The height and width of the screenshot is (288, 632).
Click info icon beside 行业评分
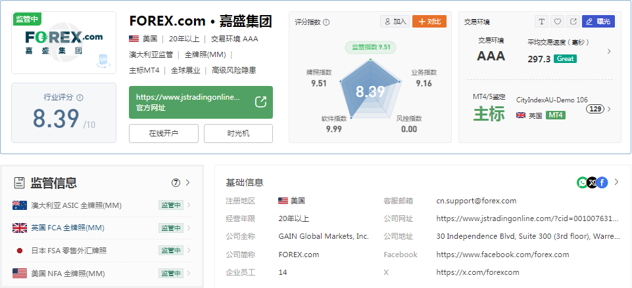click(80, 97)
